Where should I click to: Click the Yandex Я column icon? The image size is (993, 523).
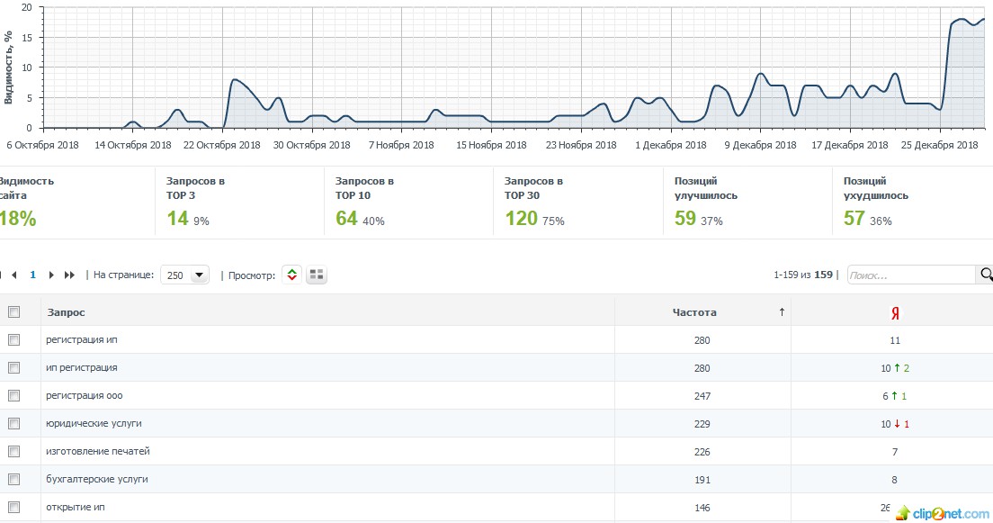[x=895, y=312]
